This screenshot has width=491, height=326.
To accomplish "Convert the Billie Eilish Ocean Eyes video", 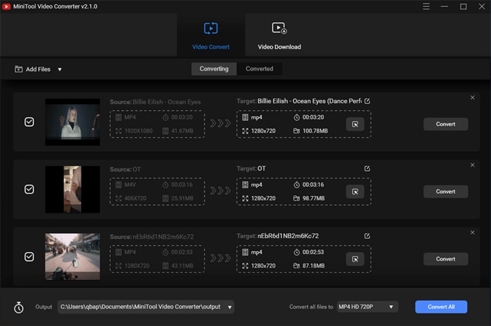I will click(445, 124).
